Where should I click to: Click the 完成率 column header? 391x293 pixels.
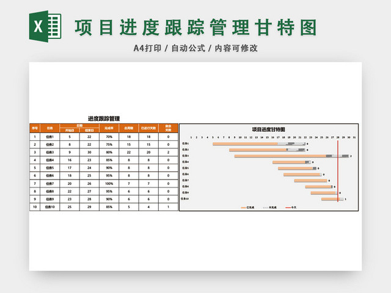(x=109, y=128)
